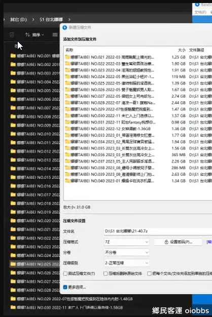212x317 pixels.
Task: Click folder icon of NO.033 in archive dialog
Action: click(67, 135)
